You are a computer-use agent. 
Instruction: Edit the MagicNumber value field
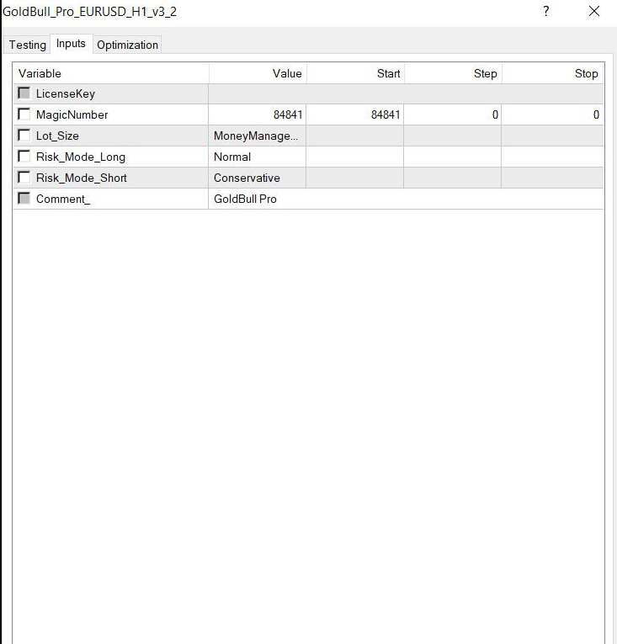click(x=257, y=114)
